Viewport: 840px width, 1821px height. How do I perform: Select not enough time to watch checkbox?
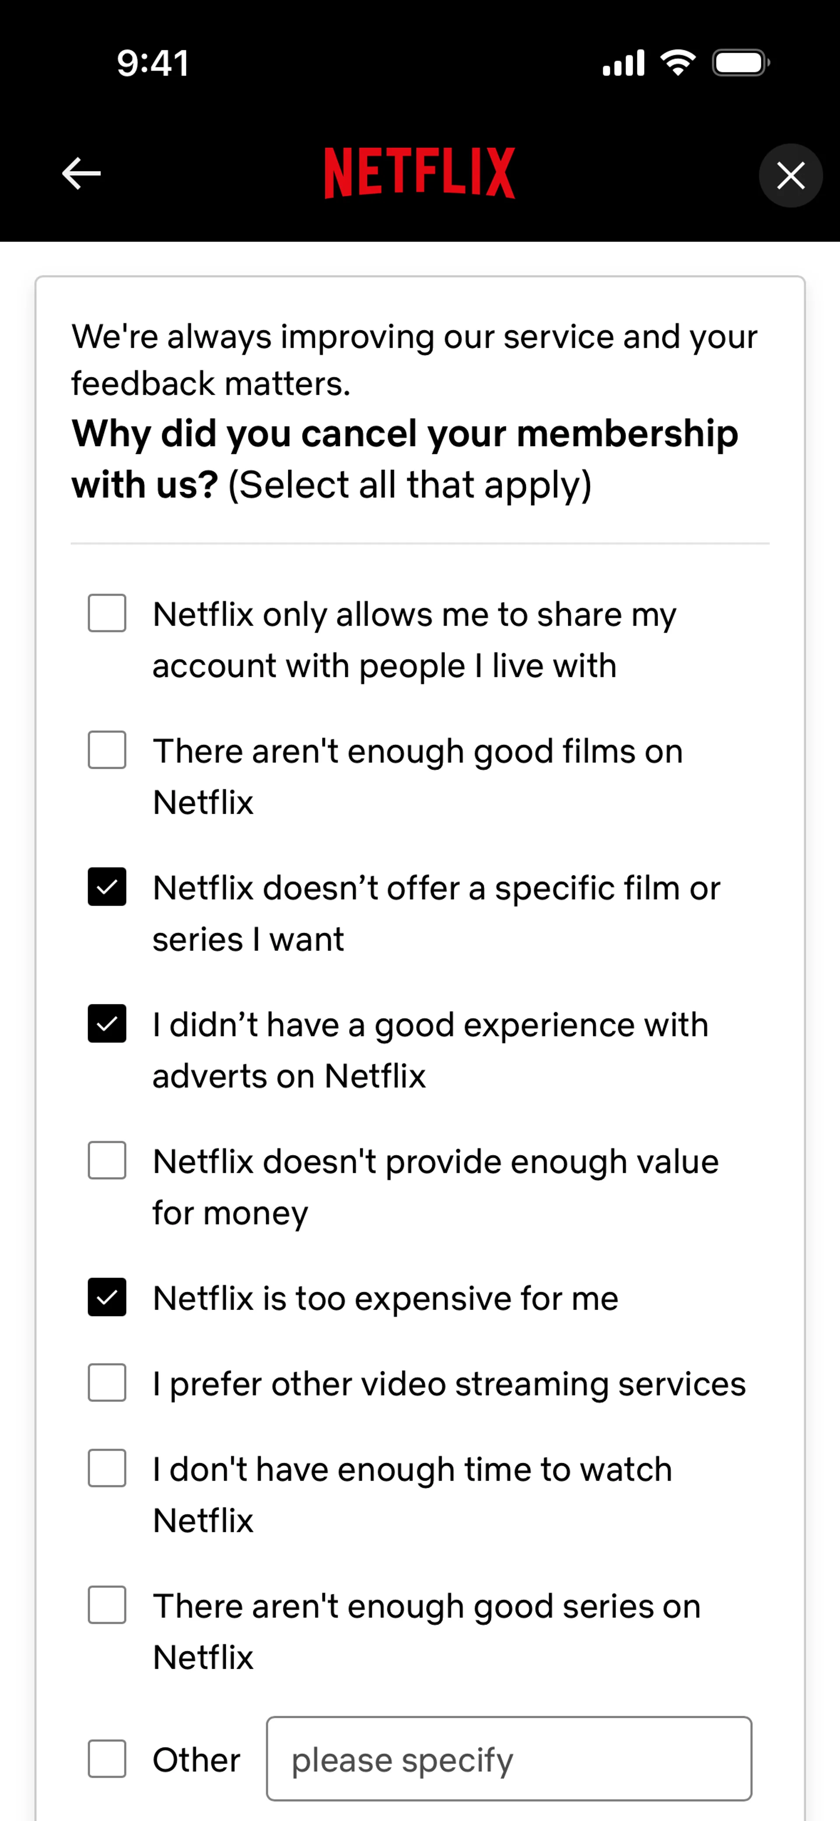click(107, 1468)
